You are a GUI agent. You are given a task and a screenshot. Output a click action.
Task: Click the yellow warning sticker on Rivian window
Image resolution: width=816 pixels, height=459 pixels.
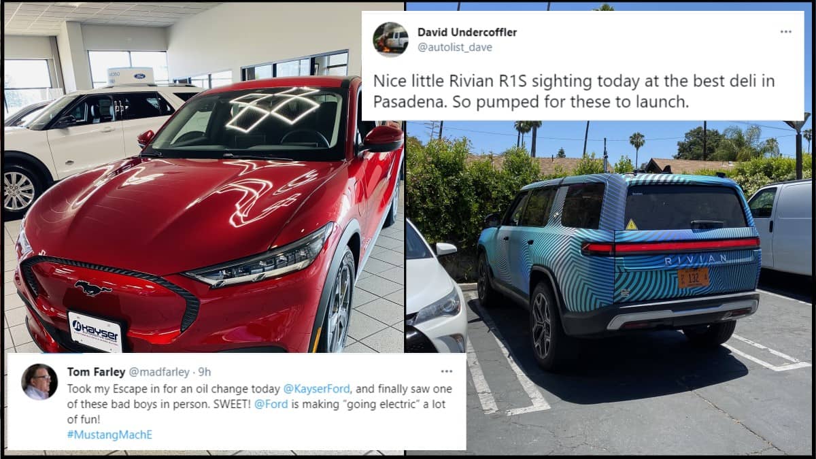(632, 224)
